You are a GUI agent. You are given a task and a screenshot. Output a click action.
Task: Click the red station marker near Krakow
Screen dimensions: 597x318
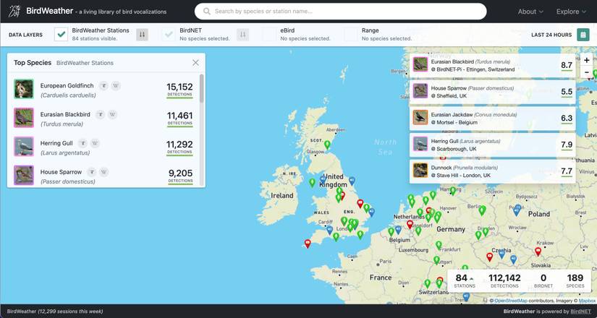(x=538, y=252)
